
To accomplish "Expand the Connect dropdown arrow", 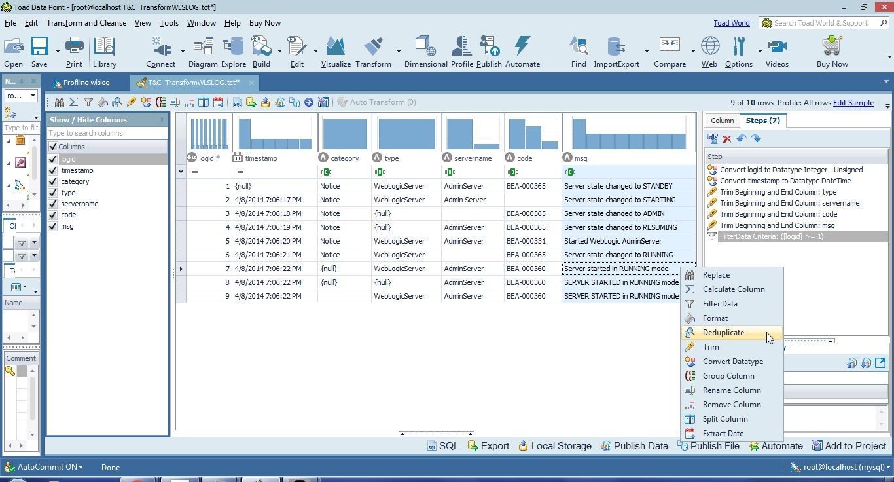I will pyautogui.click(x=182, y=51).
